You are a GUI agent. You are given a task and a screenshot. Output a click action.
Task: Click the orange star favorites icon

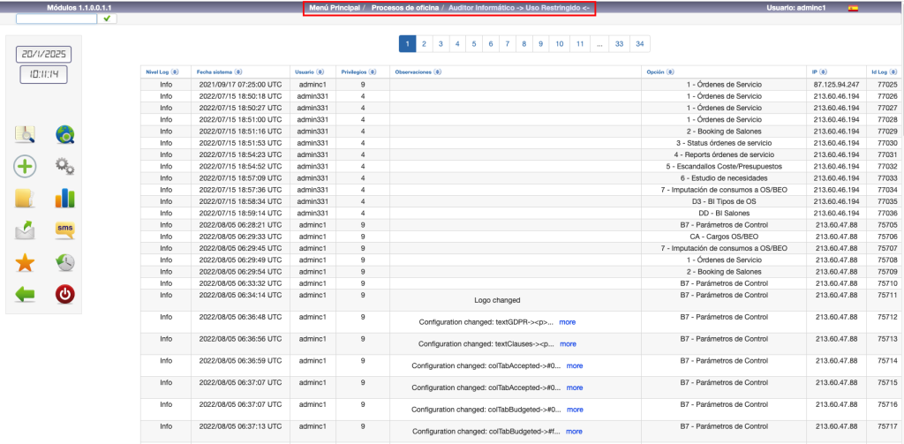coord(25,262)
